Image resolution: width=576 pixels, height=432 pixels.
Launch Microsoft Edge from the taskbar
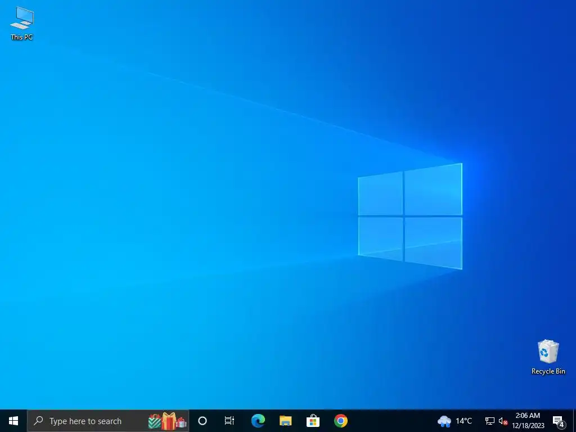258,421
